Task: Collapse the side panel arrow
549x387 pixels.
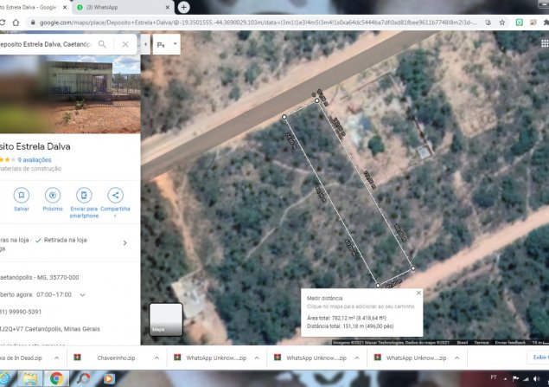Action: pyautogui.click(x=144, y=43)
